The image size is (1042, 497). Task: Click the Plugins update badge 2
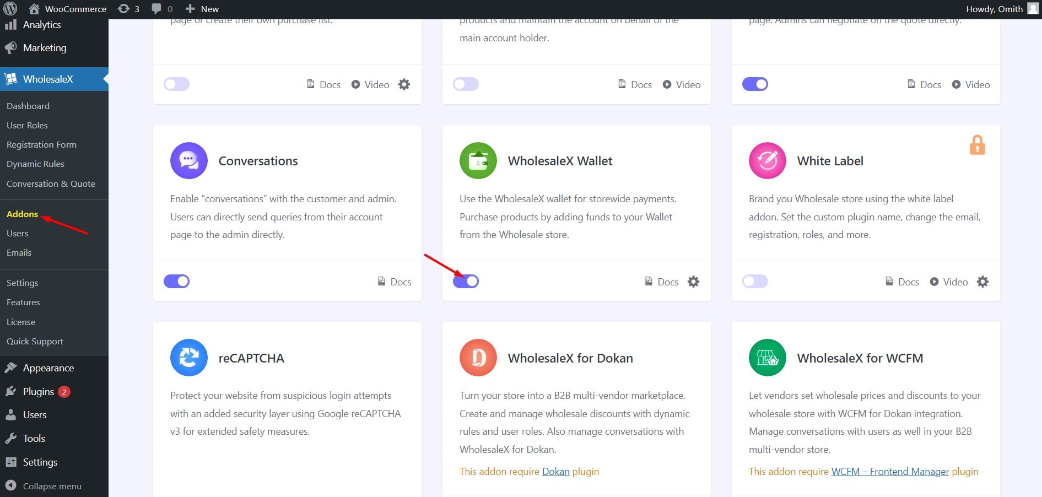tap(64, 392)
